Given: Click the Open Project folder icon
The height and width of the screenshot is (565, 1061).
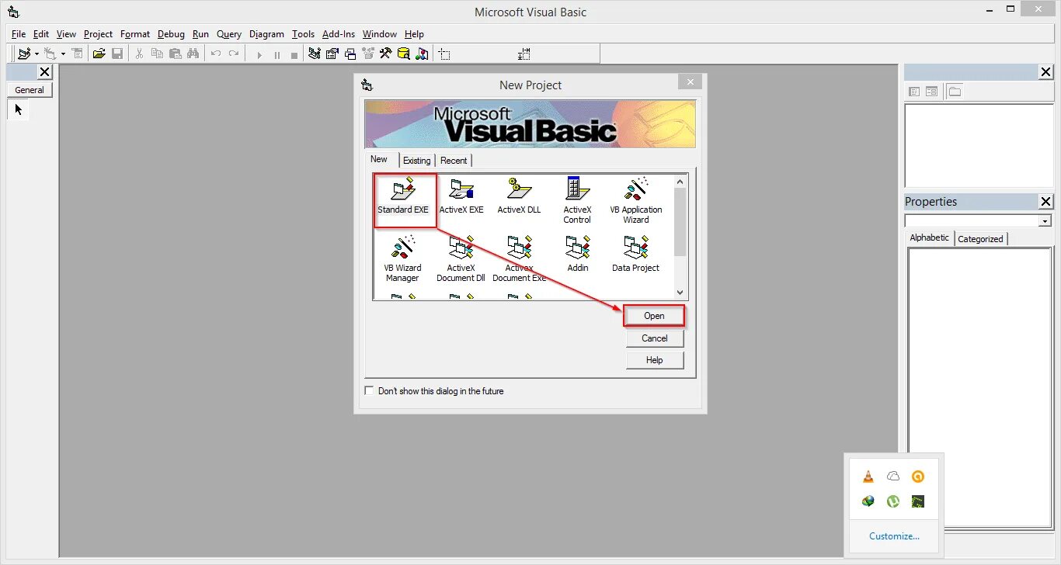Looking at the screenshot, I should point(99,54).
